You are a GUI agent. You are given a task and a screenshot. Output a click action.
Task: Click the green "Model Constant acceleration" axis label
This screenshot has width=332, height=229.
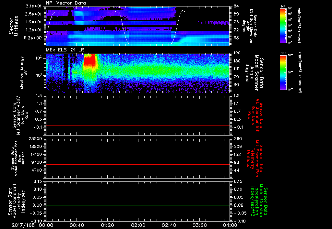point(259,201)
